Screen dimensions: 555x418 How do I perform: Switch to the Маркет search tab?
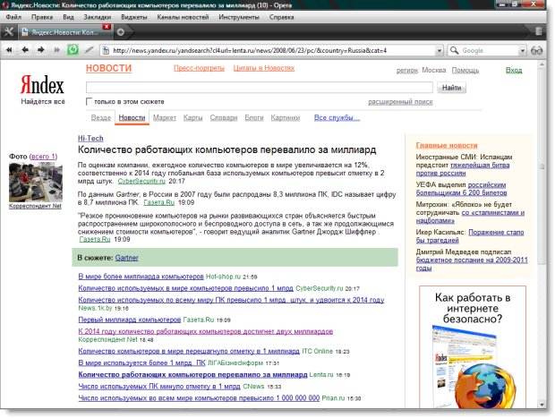165,117
